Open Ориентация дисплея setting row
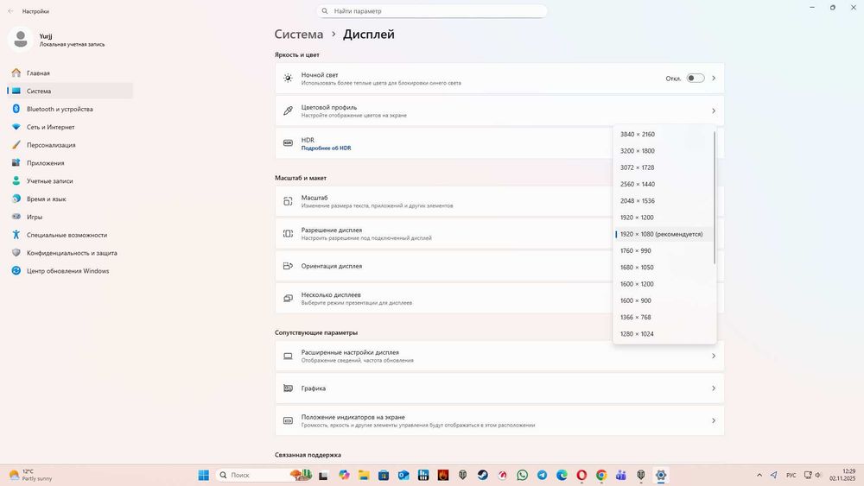864x486 pixels. pos(499,266)
